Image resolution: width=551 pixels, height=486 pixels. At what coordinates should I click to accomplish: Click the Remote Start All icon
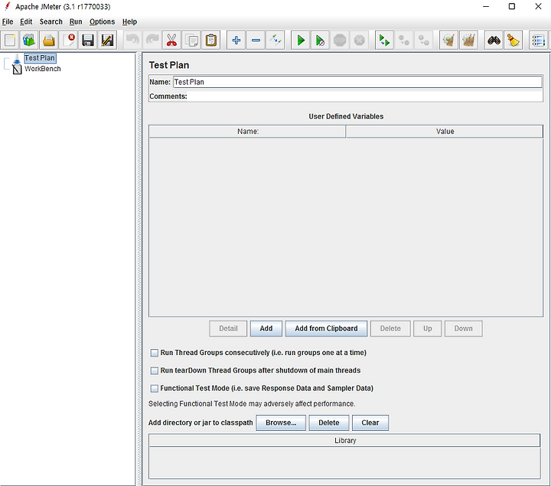(384, 40)
